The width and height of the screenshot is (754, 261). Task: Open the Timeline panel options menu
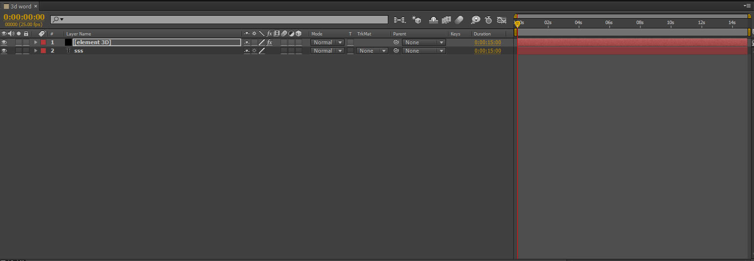pyautogui.click(x=748, y=5)
